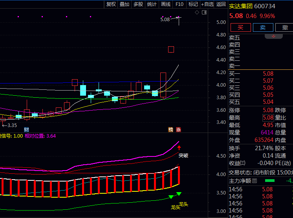
Task: Click the red 突破 breakout arrow
Action: [179, 148]
